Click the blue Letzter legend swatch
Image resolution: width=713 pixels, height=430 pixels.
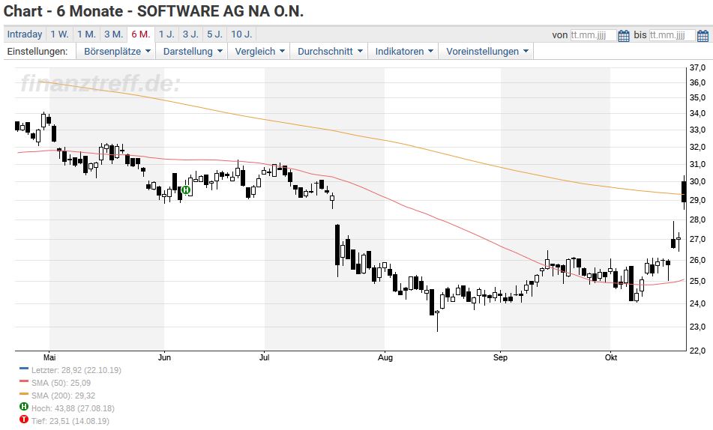[24, 369]
